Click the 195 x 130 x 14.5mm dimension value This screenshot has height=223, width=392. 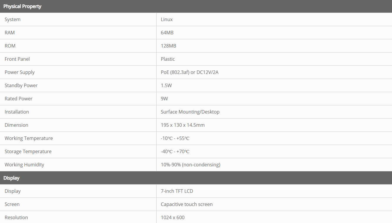pyautogui.click(x=183, y=125)
